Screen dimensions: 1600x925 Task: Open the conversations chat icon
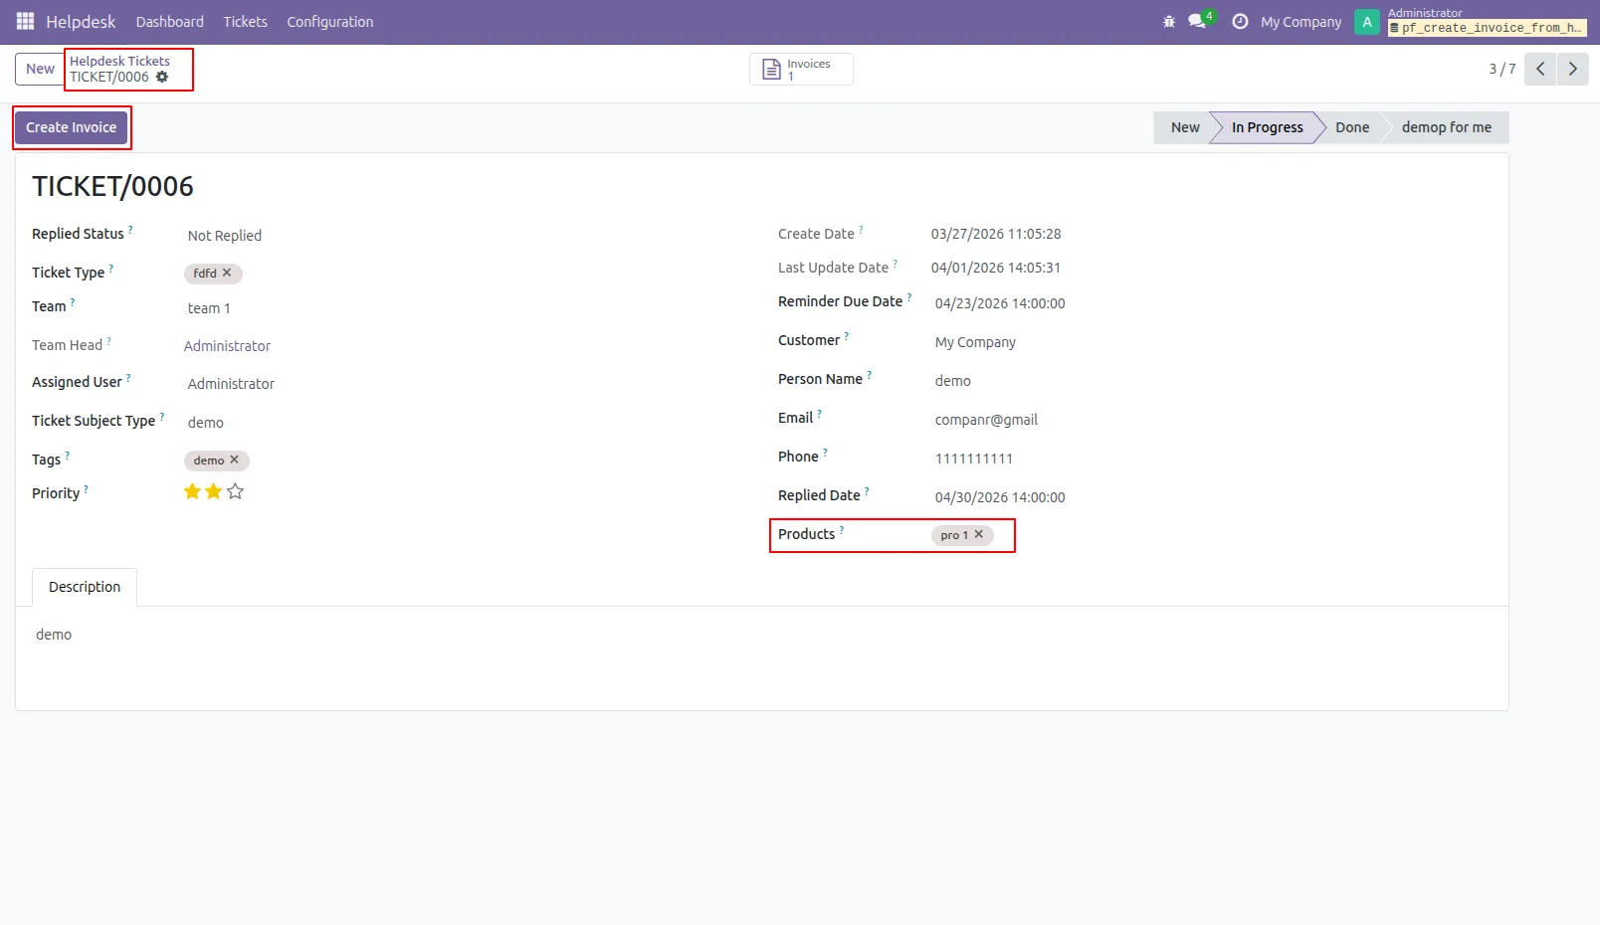point(1197,21)
